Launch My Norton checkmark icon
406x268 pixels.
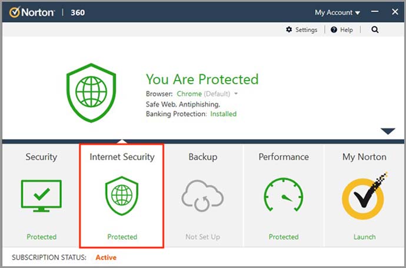pos(364,196)
